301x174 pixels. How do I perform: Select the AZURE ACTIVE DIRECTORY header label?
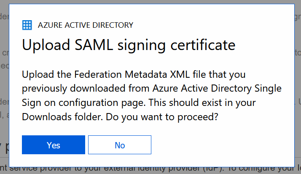tap(86, 25)
